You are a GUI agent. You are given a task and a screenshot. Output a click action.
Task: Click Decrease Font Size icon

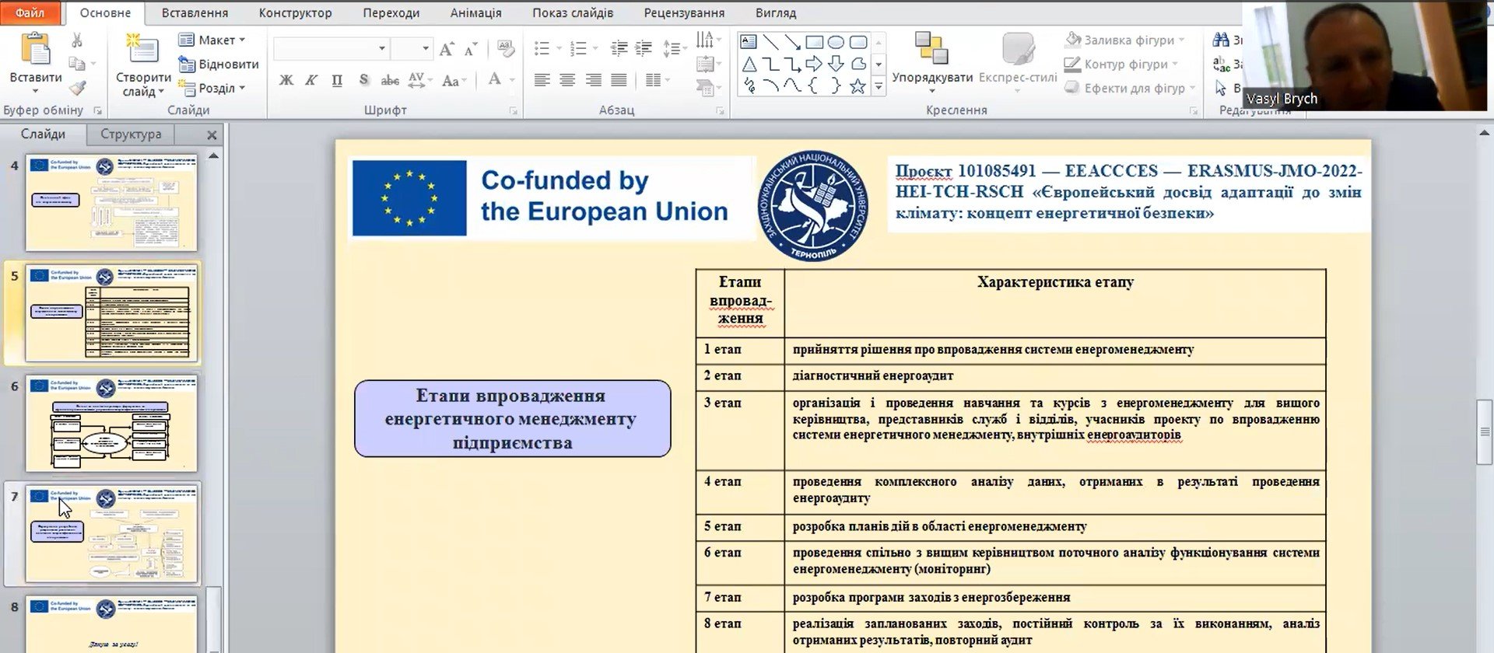470,49
